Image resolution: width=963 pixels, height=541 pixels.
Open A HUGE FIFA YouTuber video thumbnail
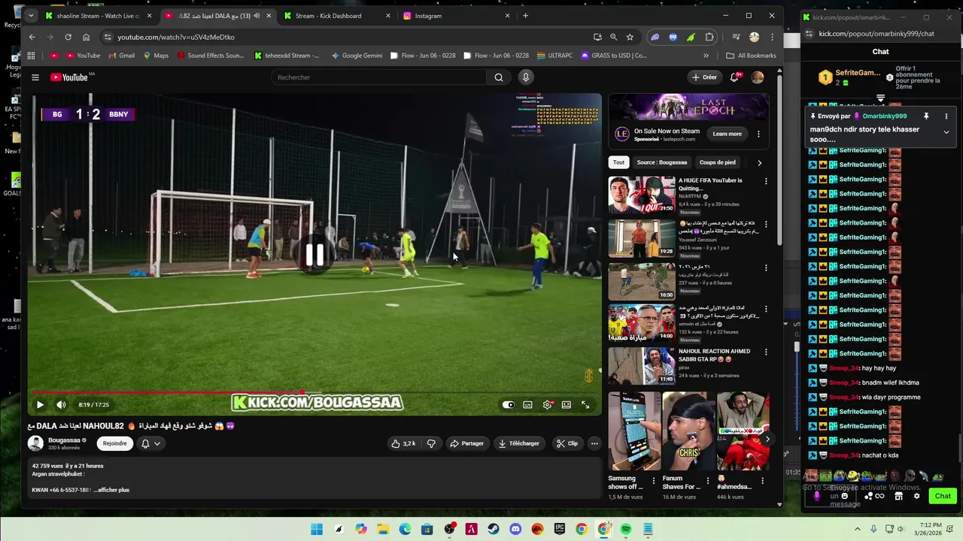click(x=642, y=195)
